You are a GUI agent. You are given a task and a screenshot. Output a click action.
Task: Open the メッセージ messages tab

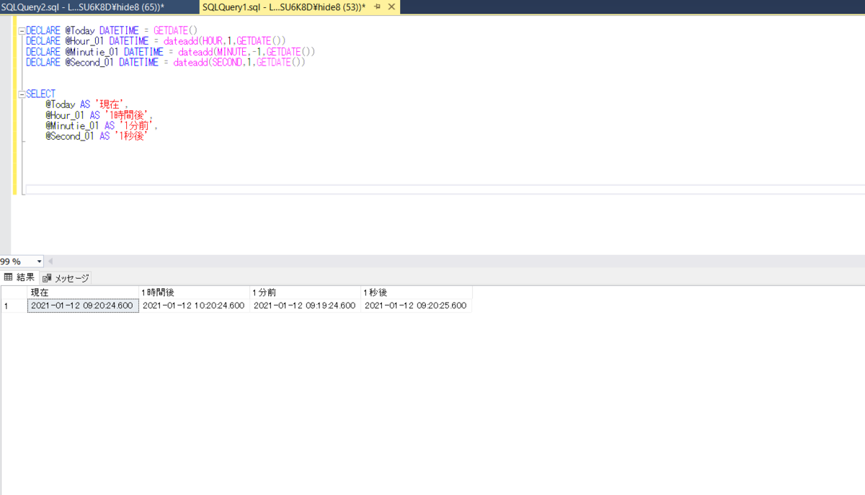coord(66,278)
